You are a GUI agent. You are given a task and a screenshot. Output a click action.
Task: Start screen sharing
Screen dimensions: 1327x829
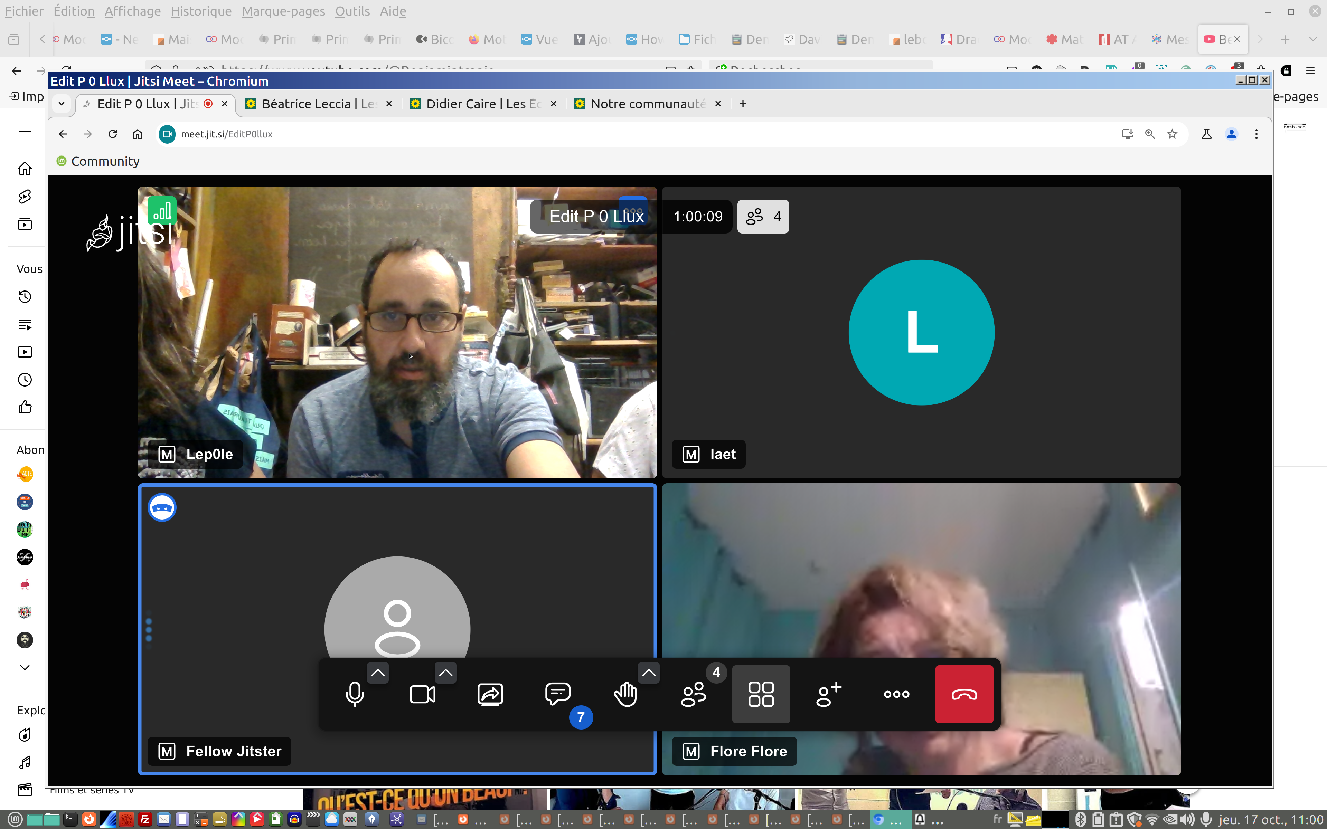click(490, 694)
